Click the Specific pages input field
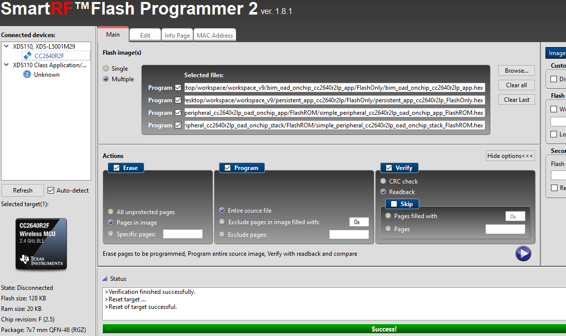 [x=183, y=234]
